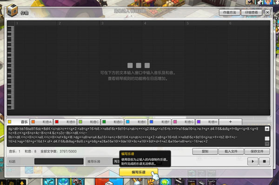
Task: Click the yellow 编写乐谱 button
Action: [x=139, y=172]
